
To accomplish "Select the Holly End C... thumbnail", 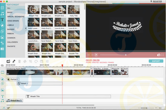I will pyautogui.click(x=47, y=22).
